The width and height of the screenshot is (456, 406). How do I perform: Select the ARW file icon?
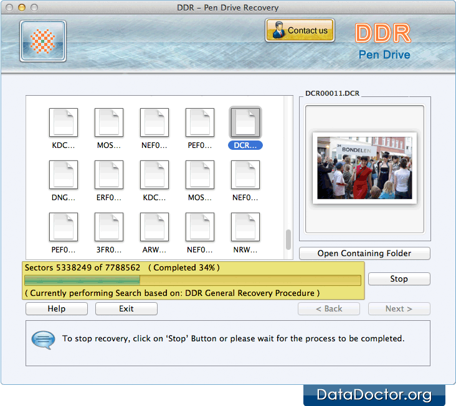(154, 227)
